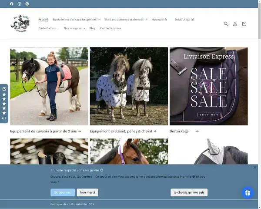Click the bay horse with purple halter image
The height and width of the screenshot is (209, 261).
129,152
